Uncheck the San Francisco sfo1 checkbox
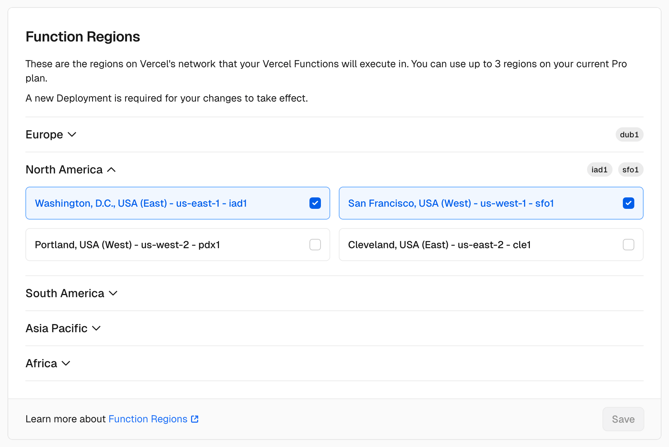The width and height of the screenshot is (669, 447). click(x=628, y=203)
